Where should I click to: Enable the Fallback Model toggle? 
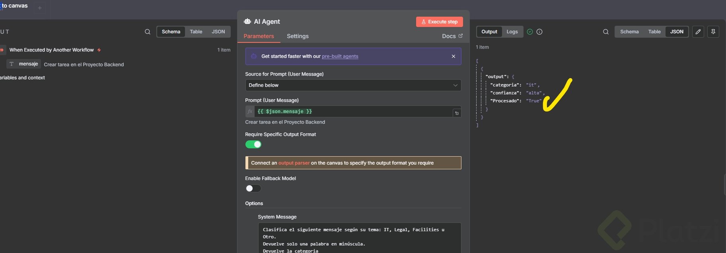pos(253,188)
